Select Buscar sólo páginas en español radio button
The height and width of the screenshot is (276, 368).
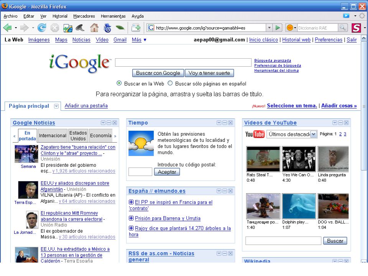(170, 83)
